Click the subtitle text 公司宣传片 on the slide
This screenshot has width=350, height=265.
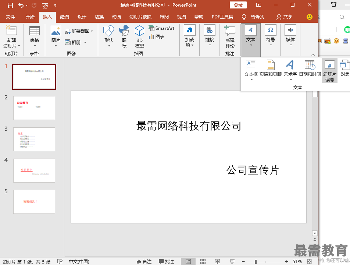pos(253,170)
